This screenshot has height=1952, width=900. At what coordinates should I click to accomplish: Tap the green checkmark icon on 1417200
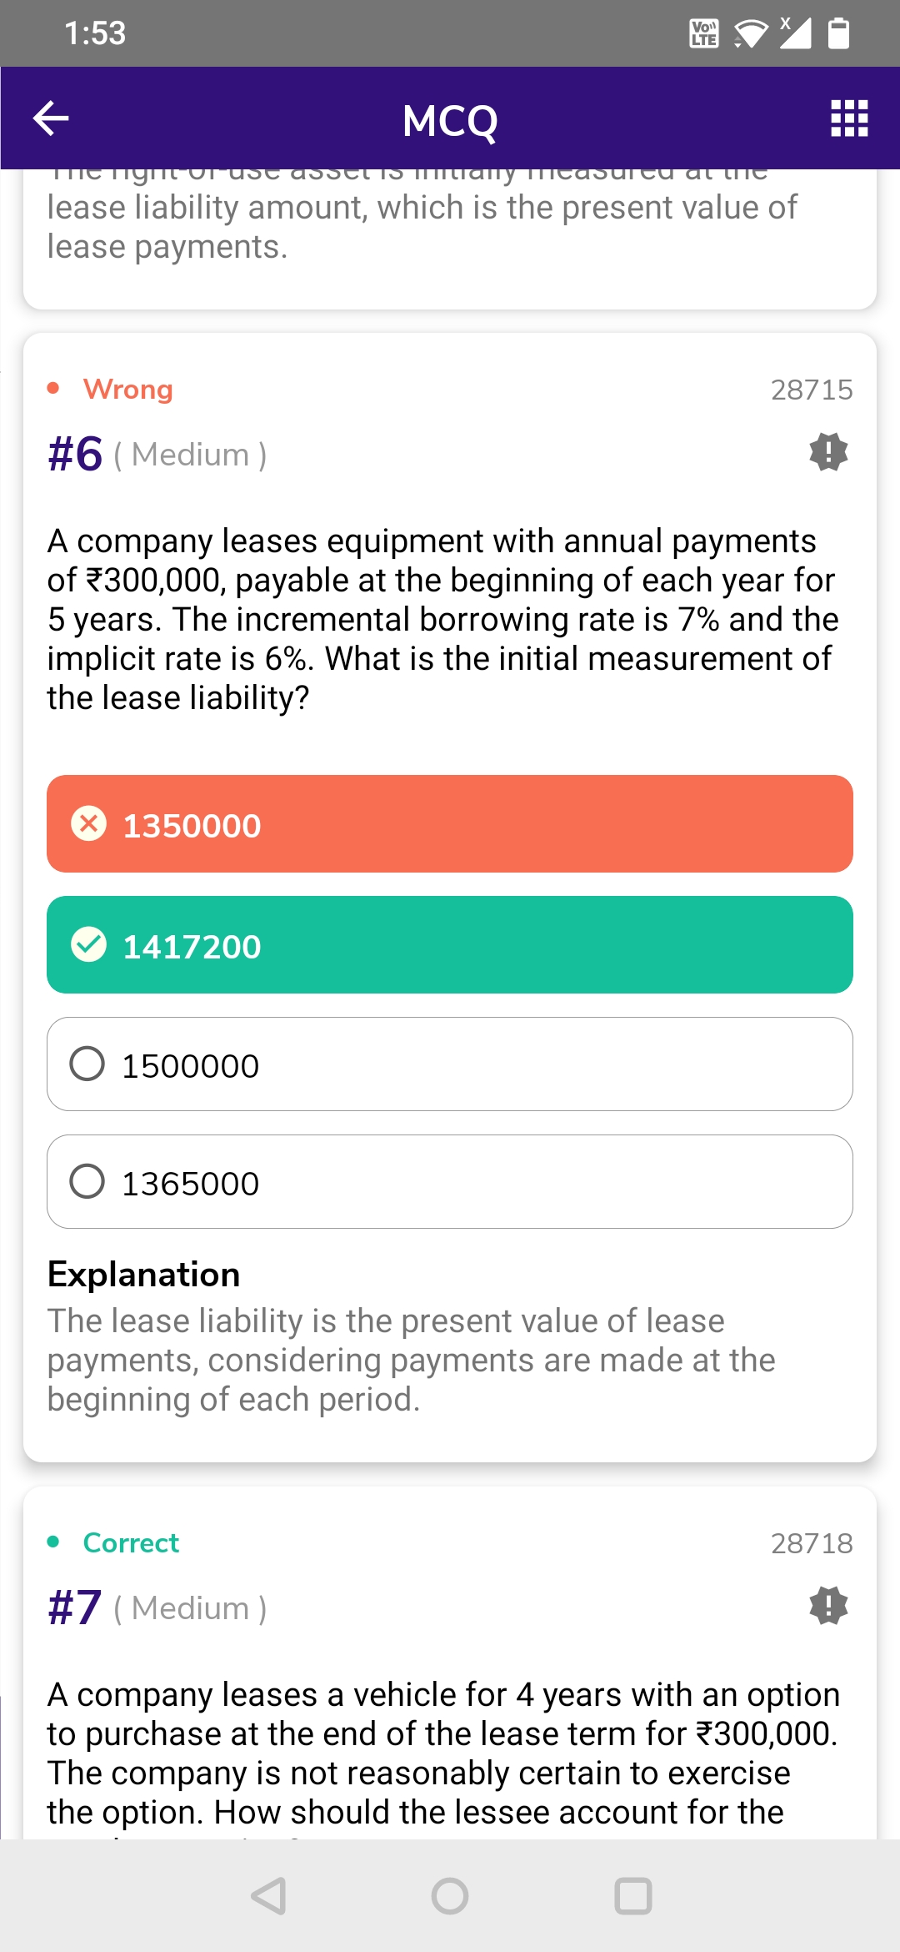coord(88,944)
